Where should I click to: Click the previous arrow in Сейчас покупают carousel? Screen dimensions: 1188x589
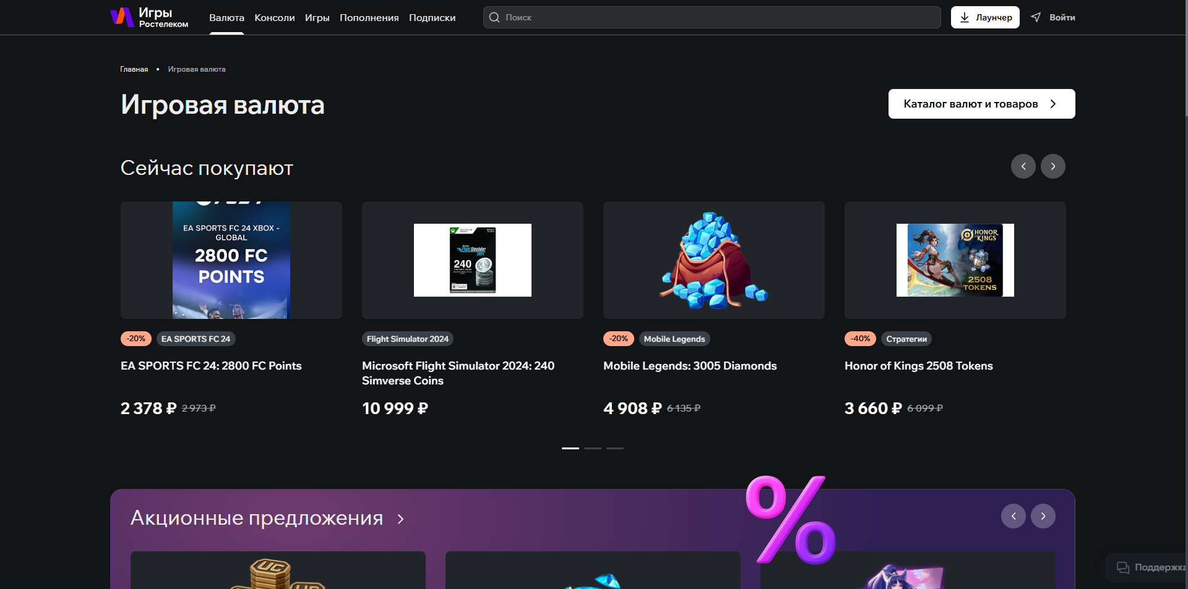pos(1023,166)
